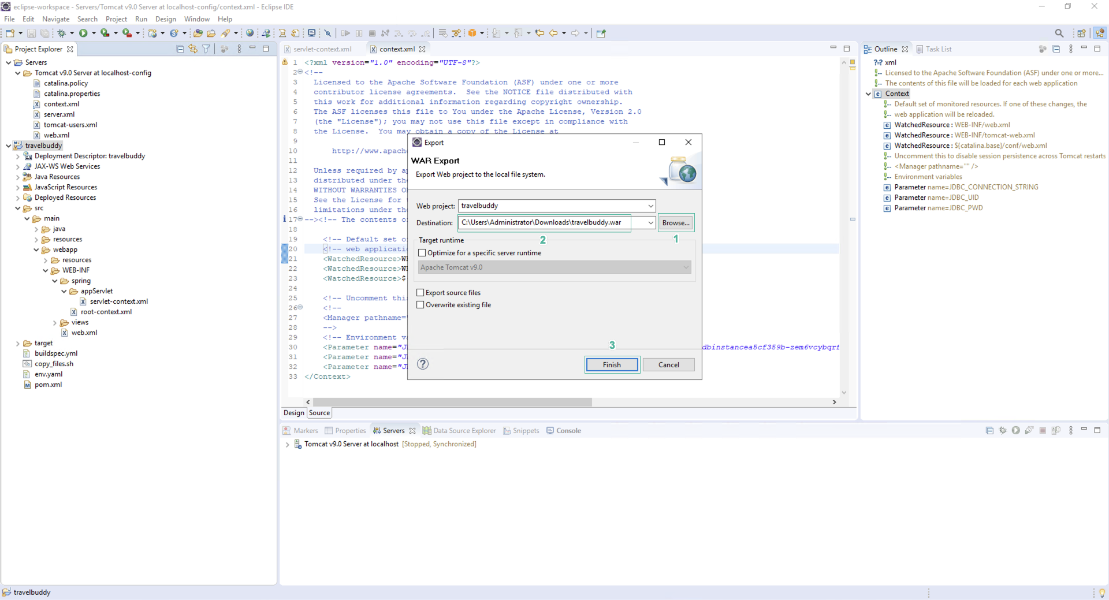Click Cancel in WAR Export dialog
The image size is (1109, 600).
coord(668,364)
